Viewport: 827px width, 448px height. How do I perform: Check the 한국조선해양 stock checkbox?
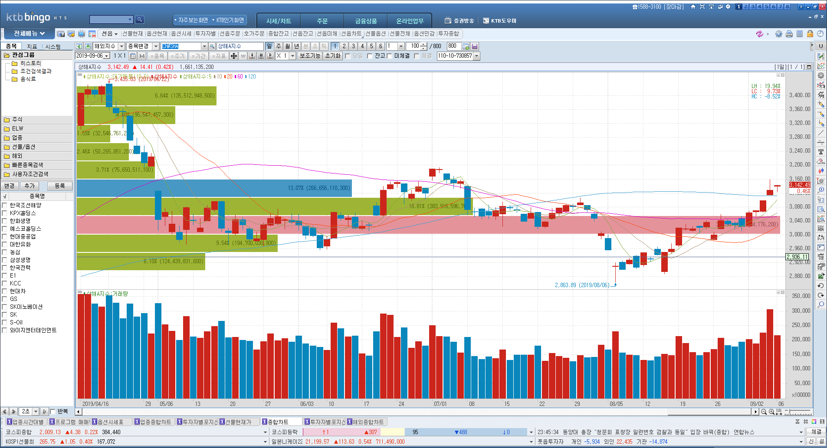[5, 206]
